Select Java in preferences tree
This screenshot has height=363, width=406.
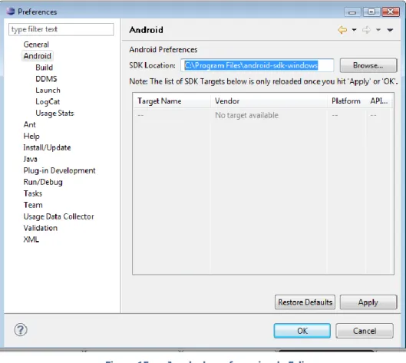30,159
